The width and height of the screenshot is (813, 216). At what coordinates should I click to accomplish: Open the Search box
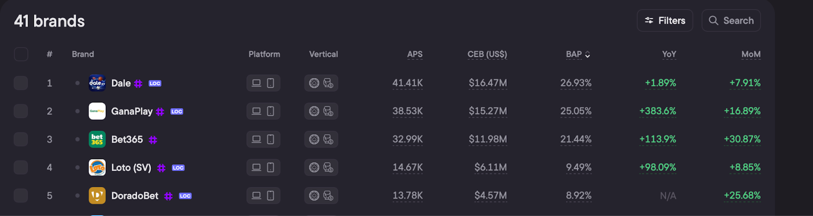(731, 21)
